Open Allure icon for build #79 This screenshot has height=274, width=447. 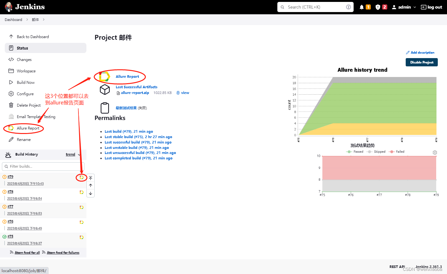point(82,177)
